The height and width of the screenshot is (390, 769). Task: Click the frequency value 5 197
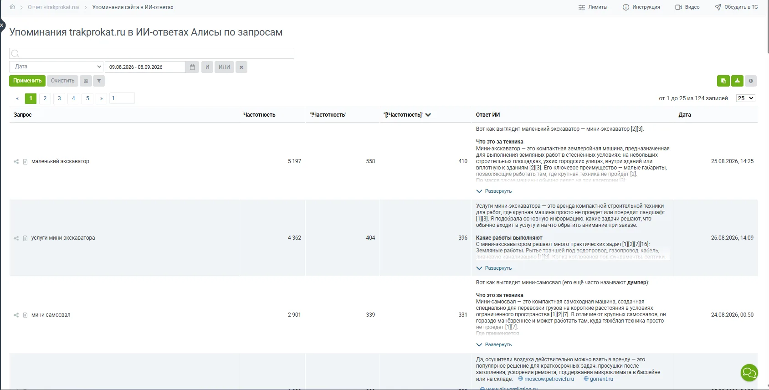coord(294,161)
